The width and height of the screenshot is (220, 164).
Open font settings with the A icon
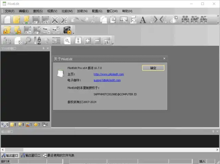pos(143,20)
